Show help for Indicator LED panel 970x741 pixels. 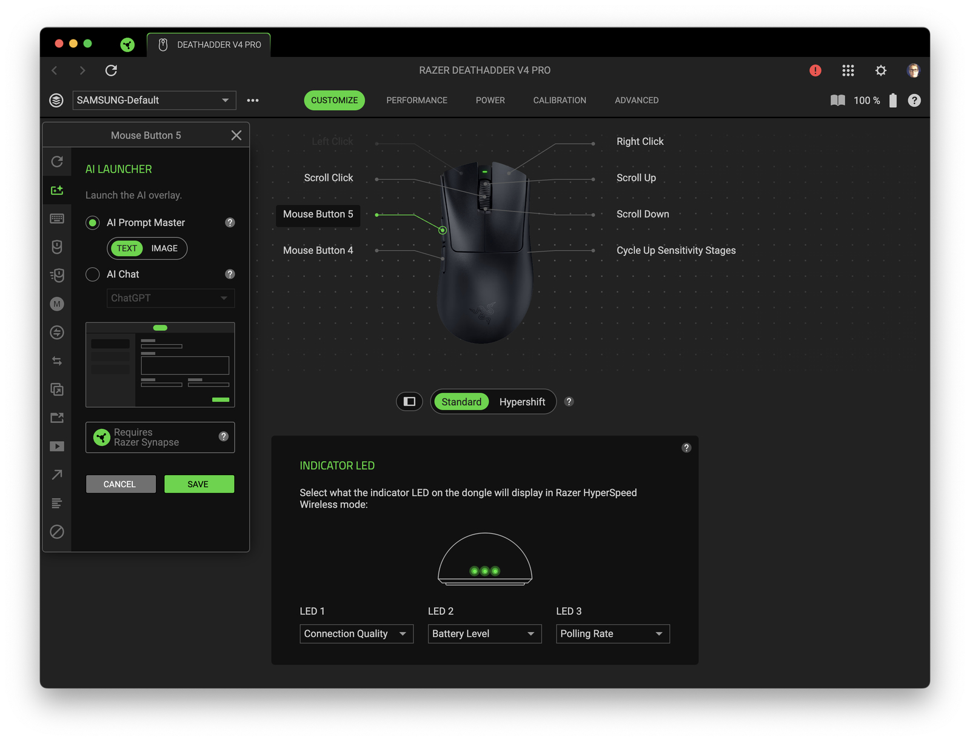(686, 448)
